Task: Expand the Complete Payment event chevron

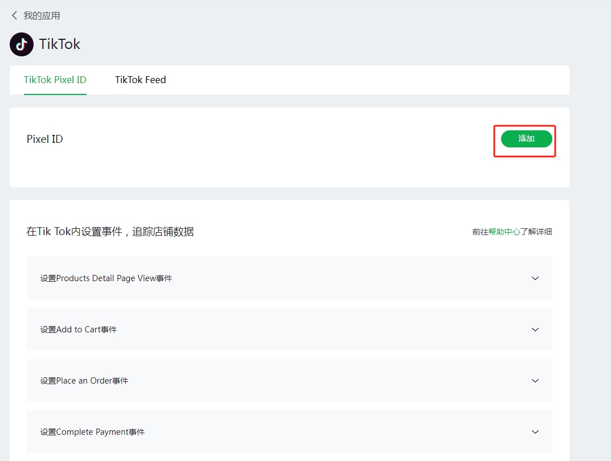Action: point(535,432)
